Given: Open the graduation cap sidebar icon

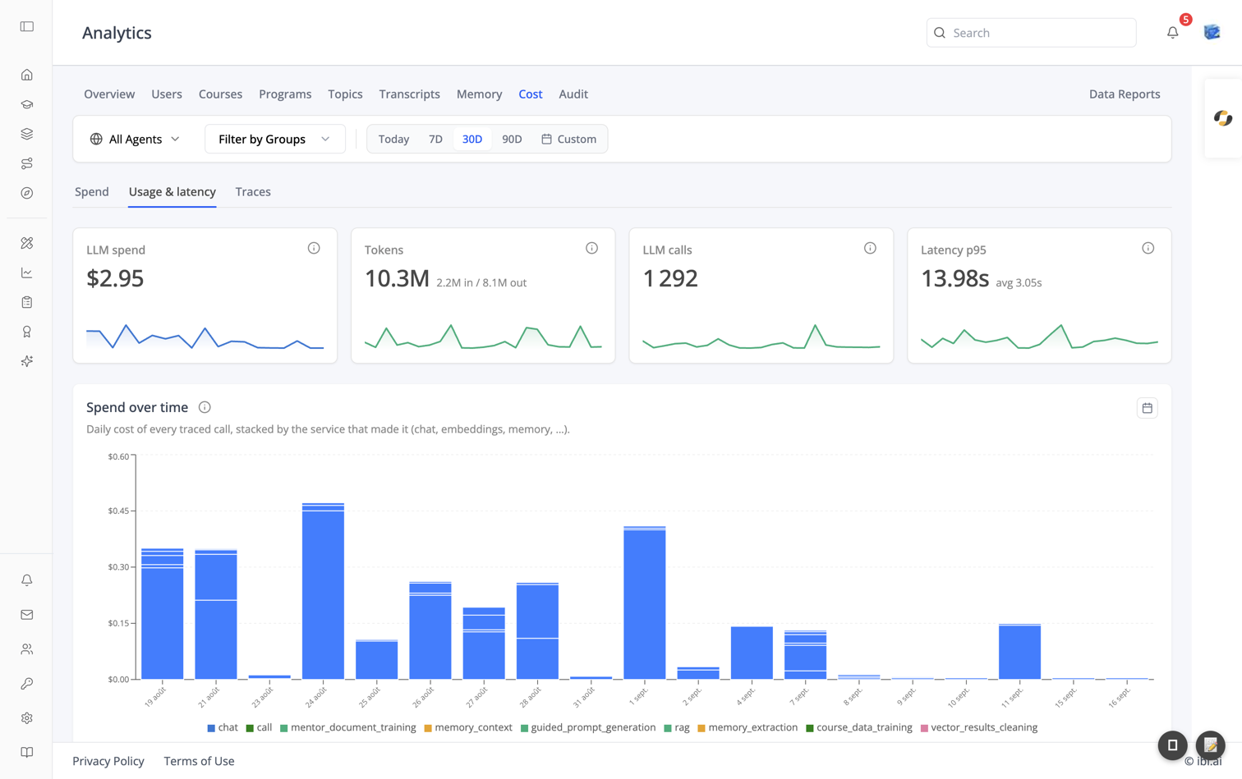Looking at the screenshot, I should pyautogui.click(x=27, y=104).
